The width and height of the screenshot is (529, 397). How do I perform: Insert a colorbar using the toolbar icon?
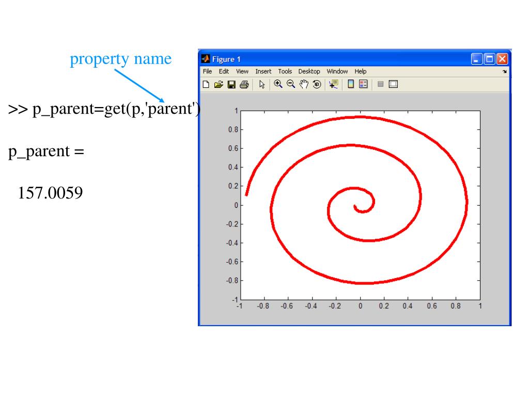(351, 84)
